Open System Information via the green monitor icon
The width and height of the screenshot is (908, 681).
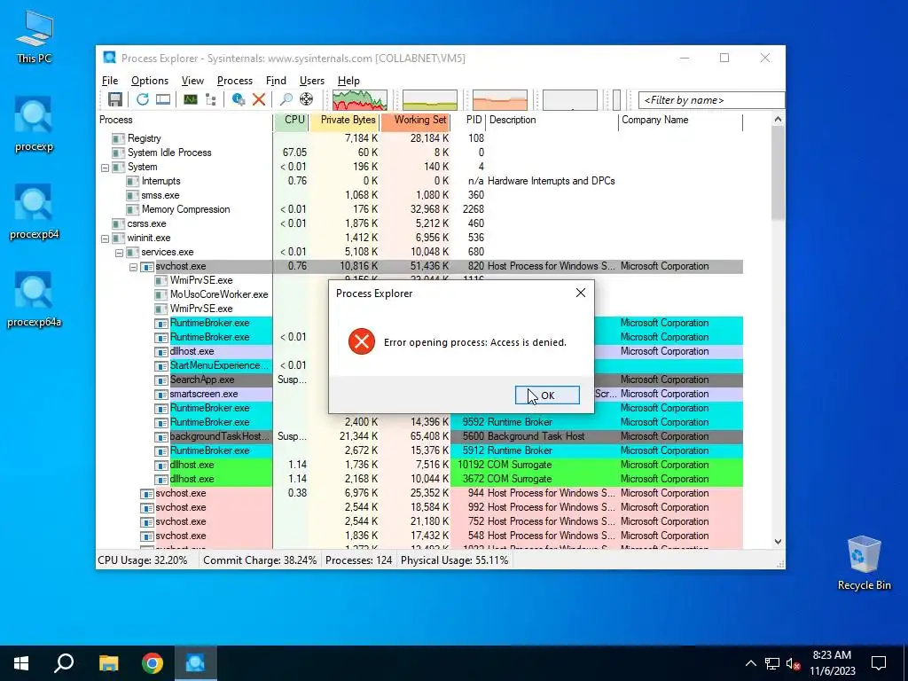[191, 99]
